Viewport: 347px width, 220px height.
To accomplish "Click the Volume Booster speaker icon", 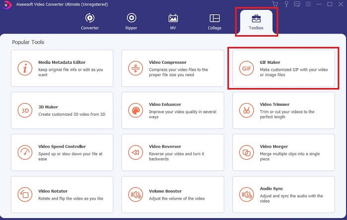I will point(135,194).
